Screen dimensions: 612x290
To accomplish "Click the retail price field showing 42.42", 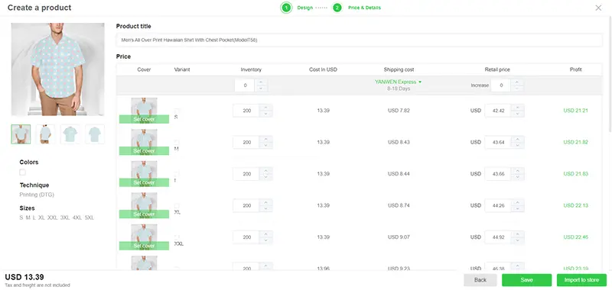I will click(x=498, y=111).
